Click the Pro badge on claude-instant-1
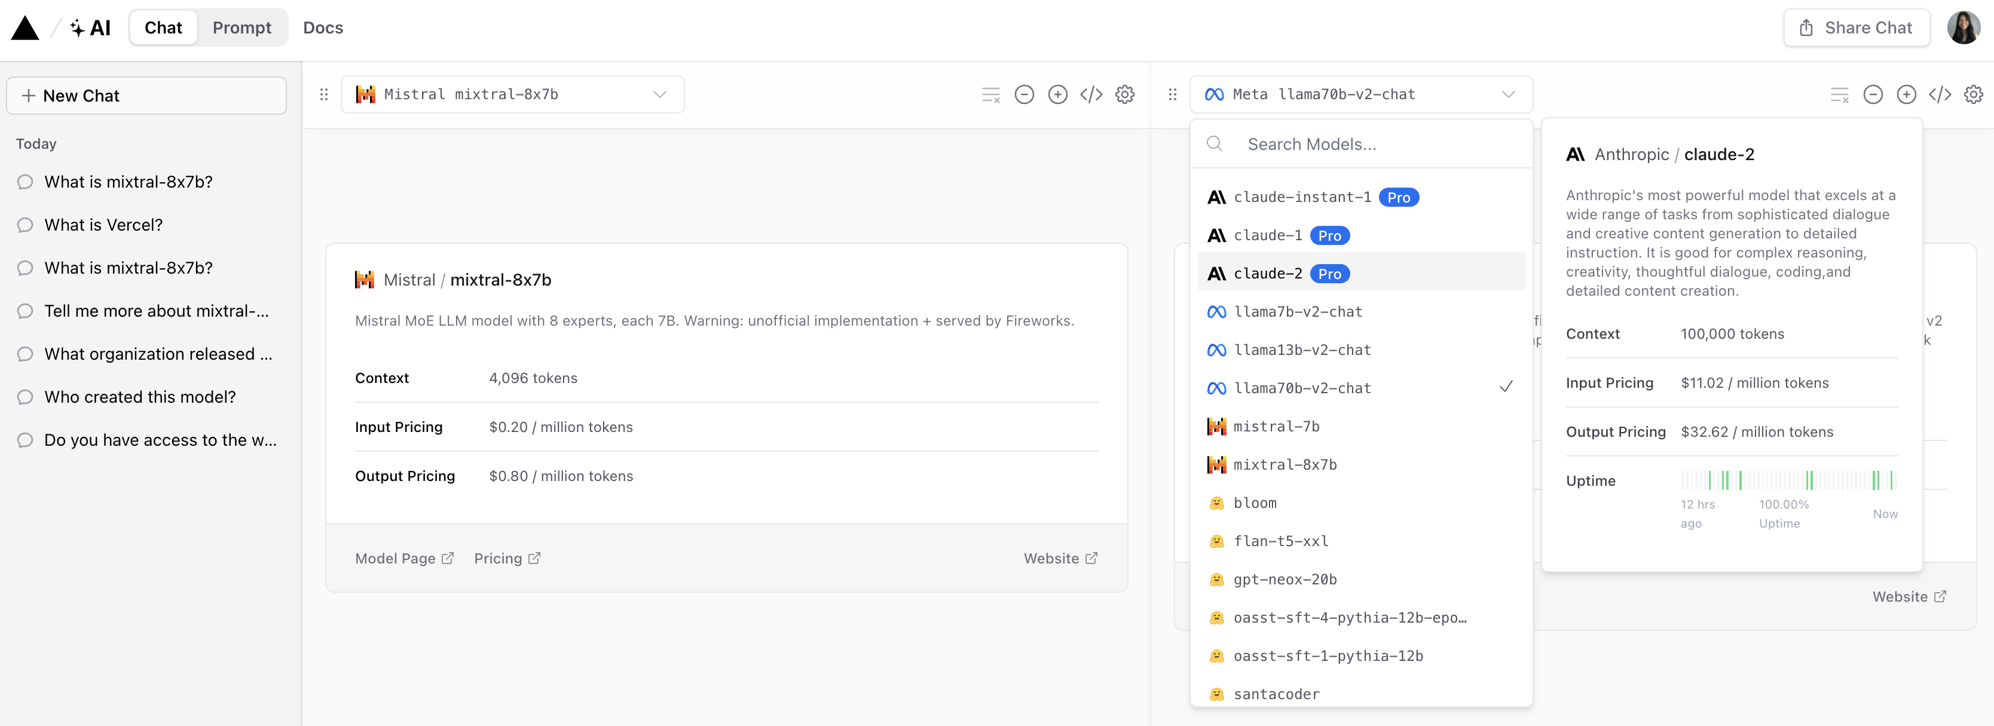 coord(1398,197)
